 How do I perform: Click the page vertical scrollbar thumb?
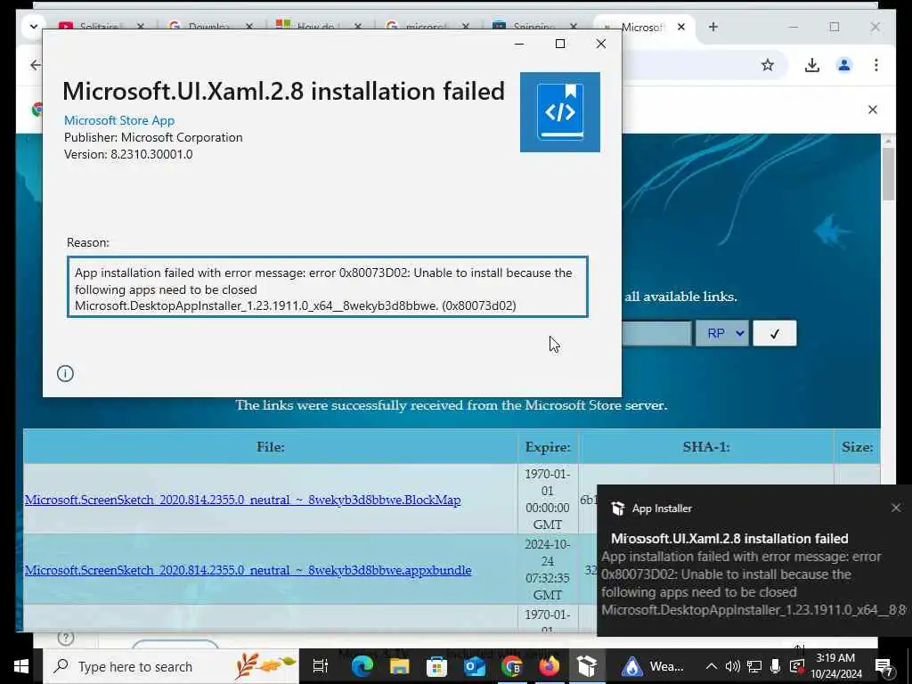point(888,174)
